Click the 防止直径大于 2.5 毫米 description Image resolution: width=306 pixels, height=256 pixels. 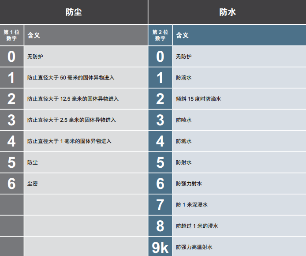click(x=71, y=120)
